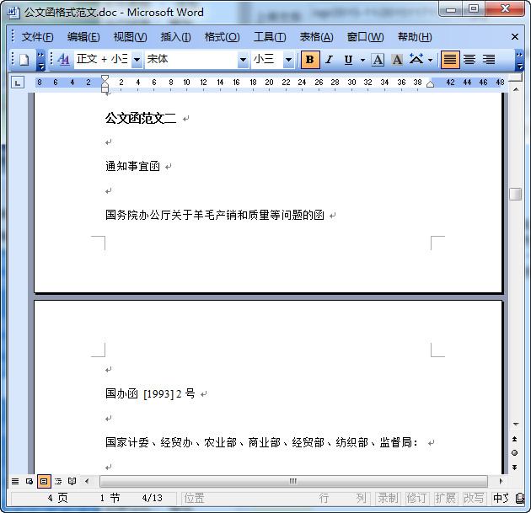This screenshot has width=531, height=513.
Task: Open the 工具(T) menu
Action: 270,37
